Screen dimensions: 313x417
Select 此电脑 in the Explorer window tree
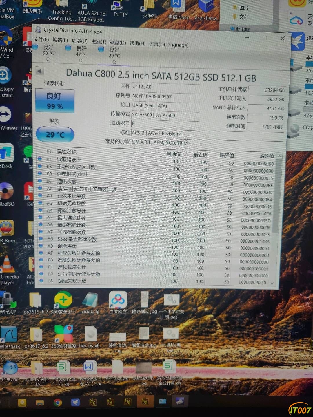(x=240, y=29)
